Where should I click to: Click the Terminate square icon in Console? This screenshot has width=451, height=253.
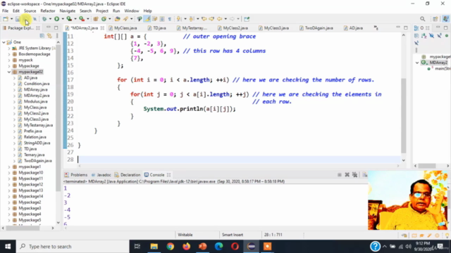coord(340,175)
